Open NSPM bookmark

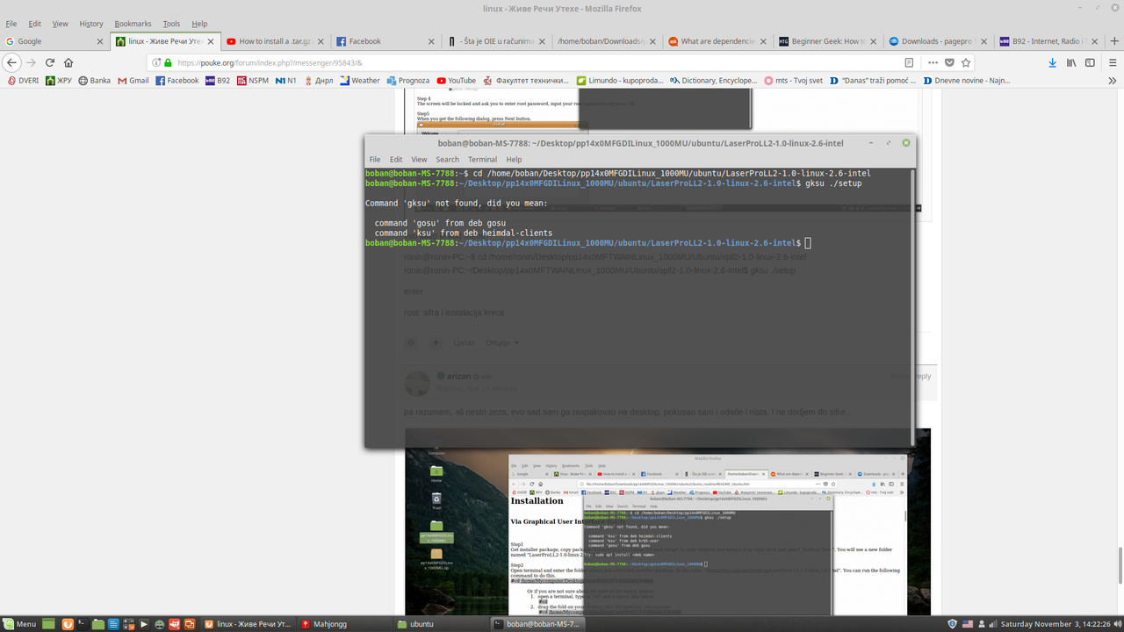click(253, 80)
